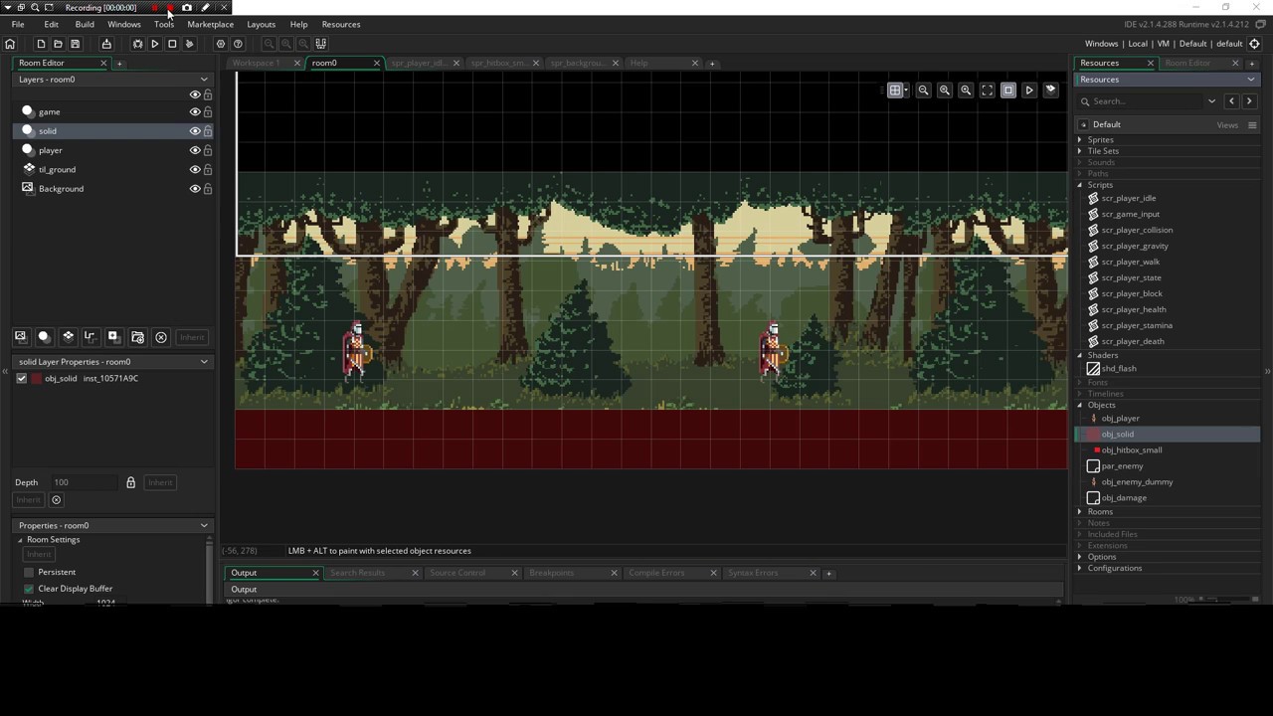This screenshot has width=1273, height=716.
Task: Collapse the Objects folder
Action: pyautogui.click(x=1080, y=405)
